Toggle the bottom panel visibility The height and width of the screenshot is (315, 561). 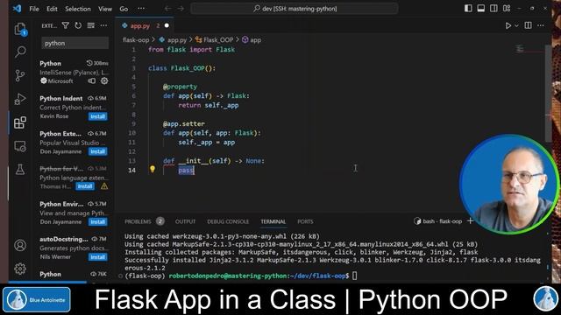(481, 8)
